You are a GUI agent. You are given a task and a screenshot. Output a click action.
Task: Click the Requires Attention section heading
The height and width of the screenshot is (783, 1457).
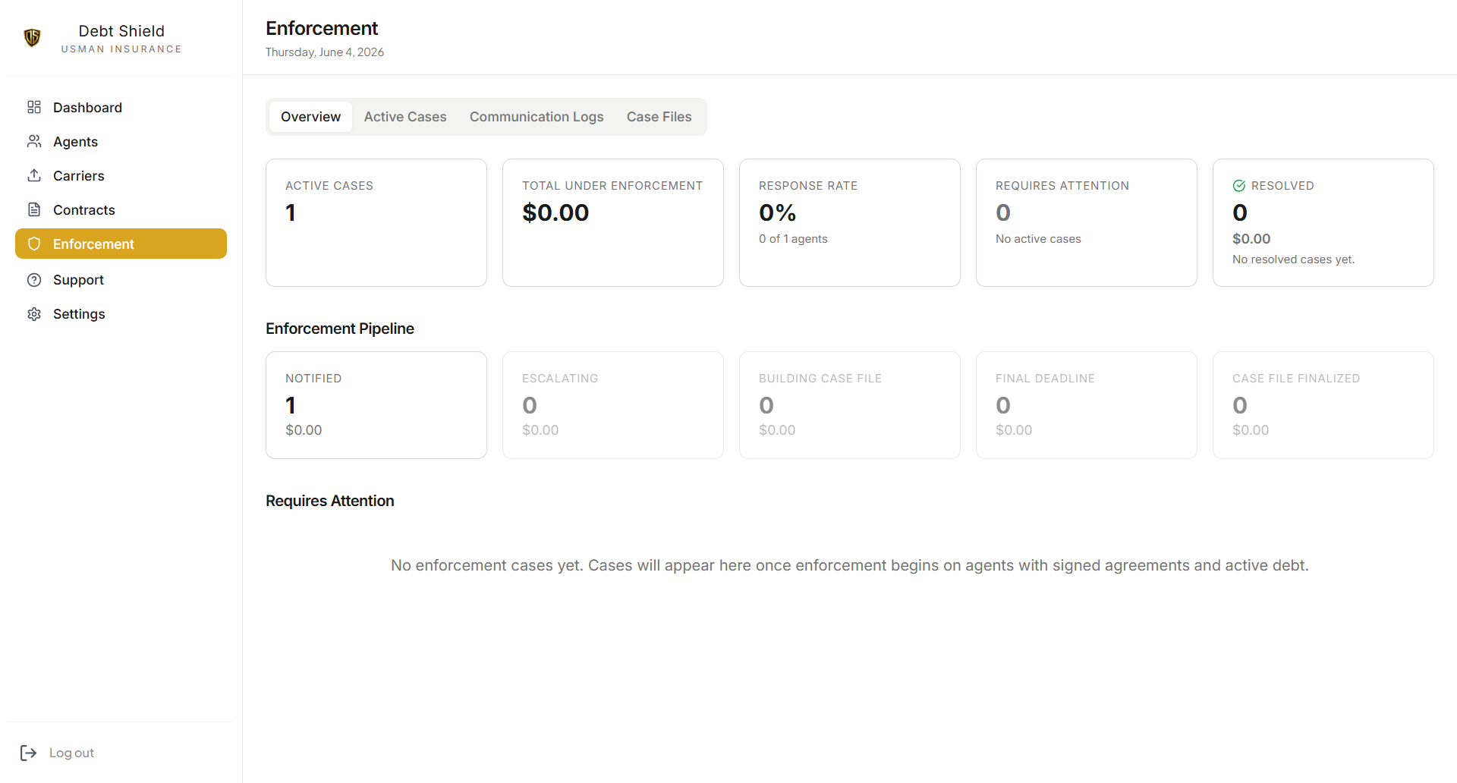[x=330, y=501]
